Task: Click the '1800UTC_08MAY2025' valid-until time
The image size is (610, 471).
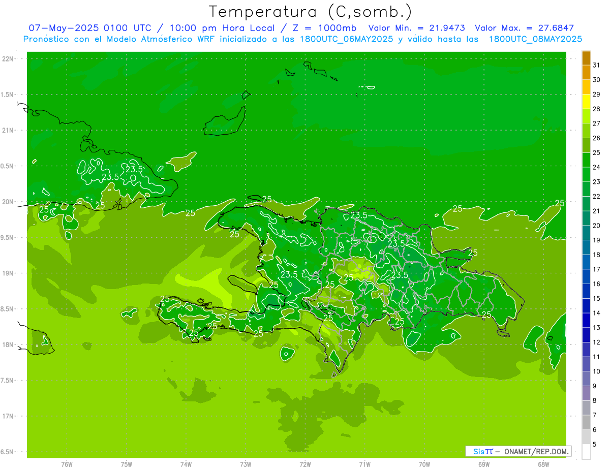Action: coord(535,39)
